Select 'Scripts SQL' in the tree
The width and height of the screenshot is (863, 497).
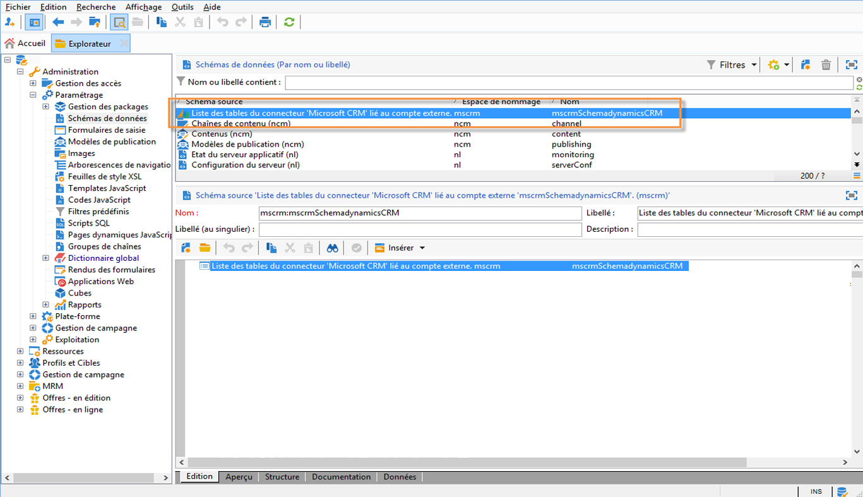click(88, 223)
